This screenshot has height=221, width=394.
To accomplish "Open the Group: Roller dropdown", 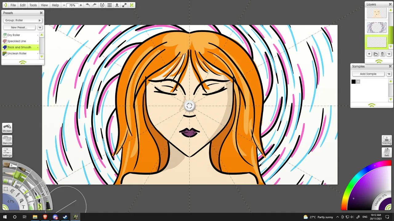I will click(23, 20).
